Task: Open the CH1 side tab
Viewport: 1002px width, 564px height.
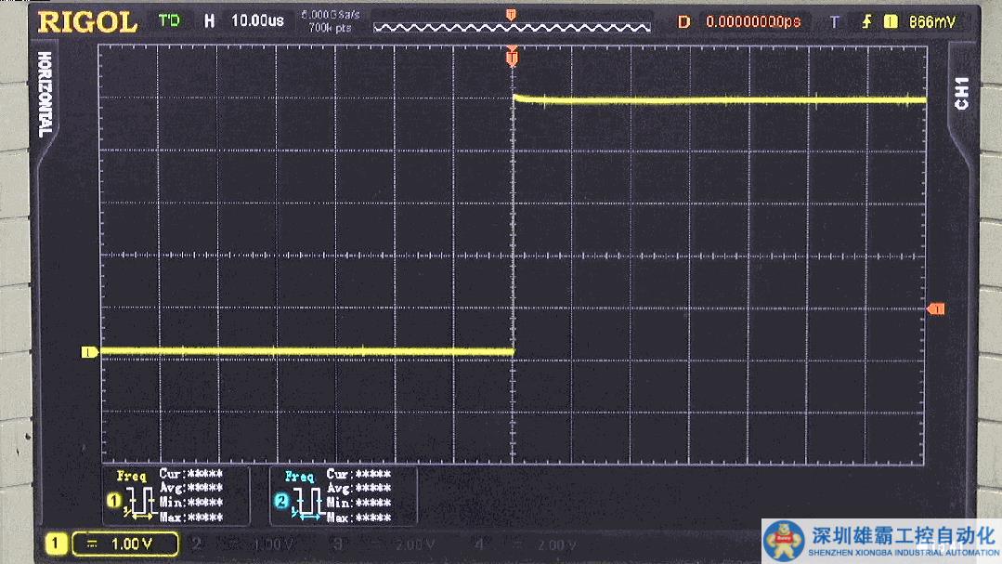Action: click(962, 93)
